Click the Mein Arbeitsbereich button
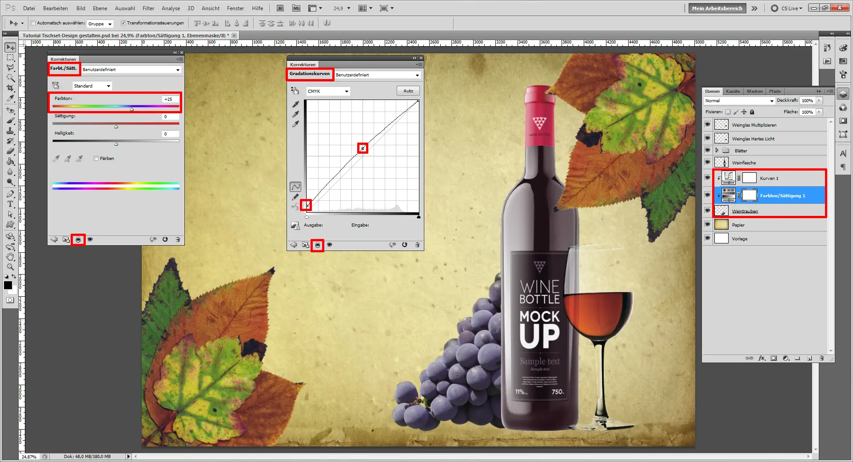Image resolution: width=853 pixels, height=462 pixels. (x=717, y=8)
